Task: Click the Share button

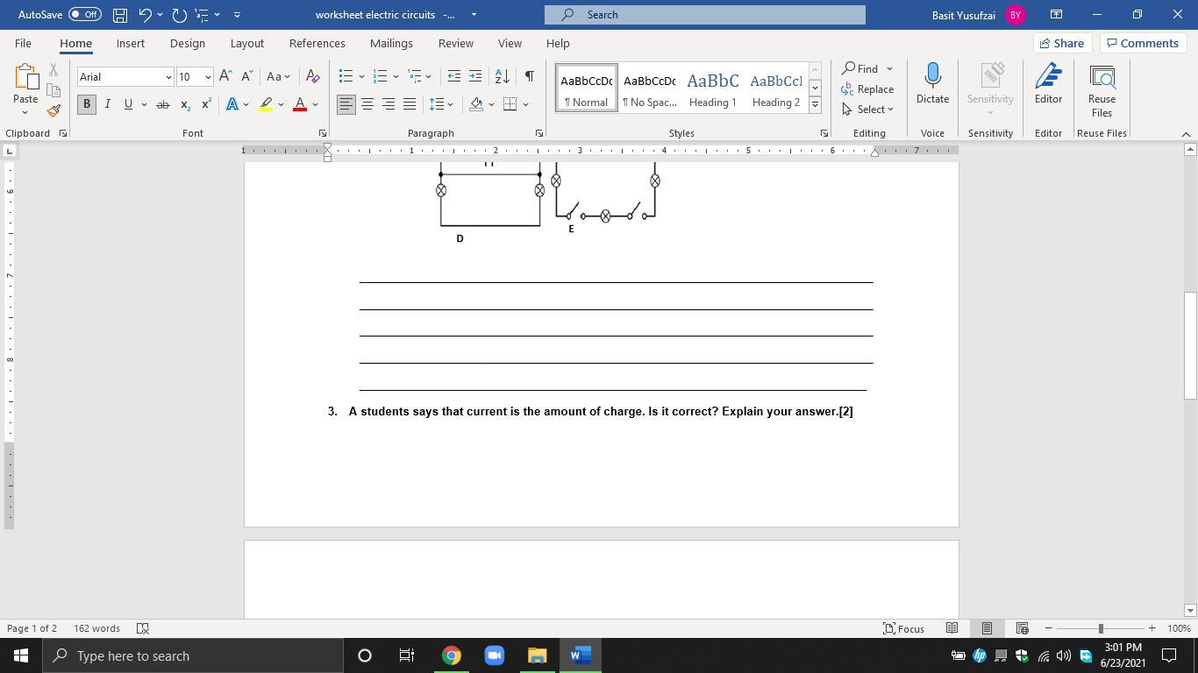Action: coord(1061,43)
